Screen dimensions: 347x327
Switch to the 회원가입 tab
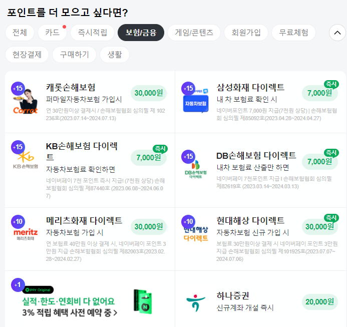coord(246,33)
